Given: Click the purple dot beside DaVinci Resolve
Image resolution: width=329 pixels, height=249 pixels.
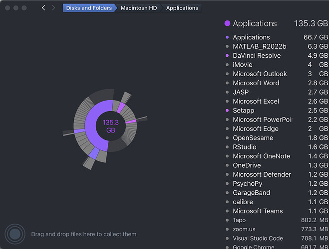Looking at the screenshot, I should coord(227,56).
